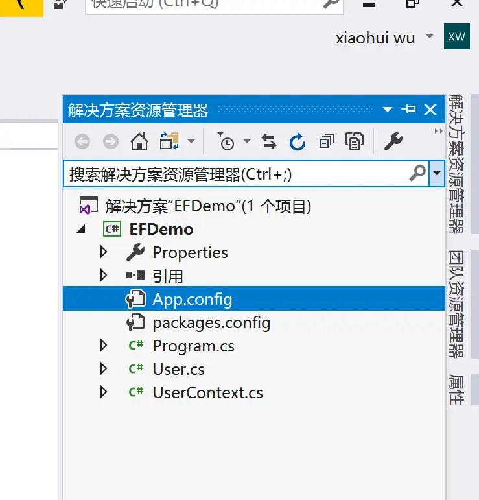479x500 pixels.
Task: Click the yellow notification flag icon
Action: [x=21, y=8]
